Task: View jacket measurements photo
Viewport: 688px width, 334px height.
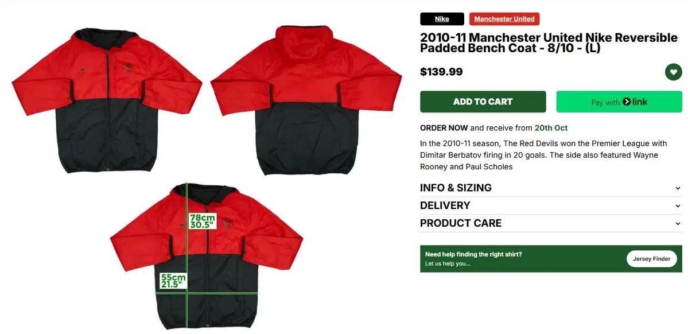Action: coord(206,256)
